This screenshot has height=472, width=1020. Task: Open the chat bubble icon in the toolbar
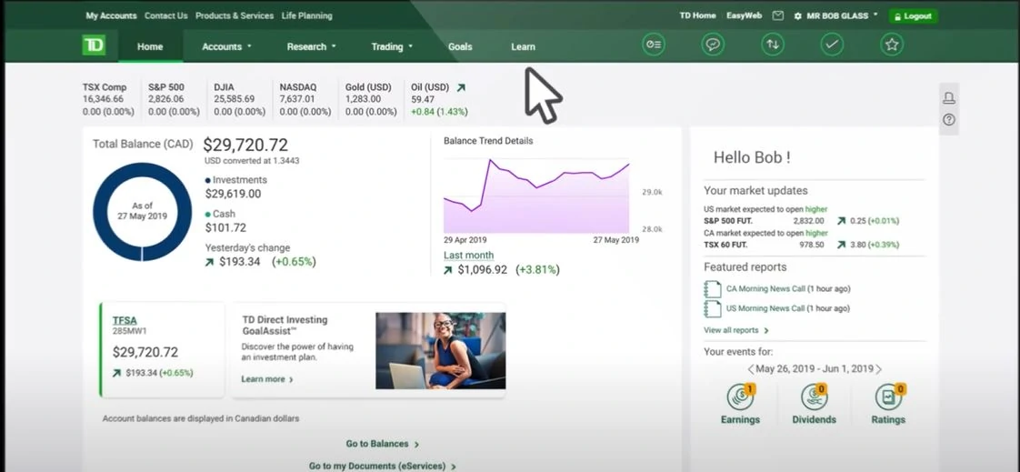pos(713,44)
